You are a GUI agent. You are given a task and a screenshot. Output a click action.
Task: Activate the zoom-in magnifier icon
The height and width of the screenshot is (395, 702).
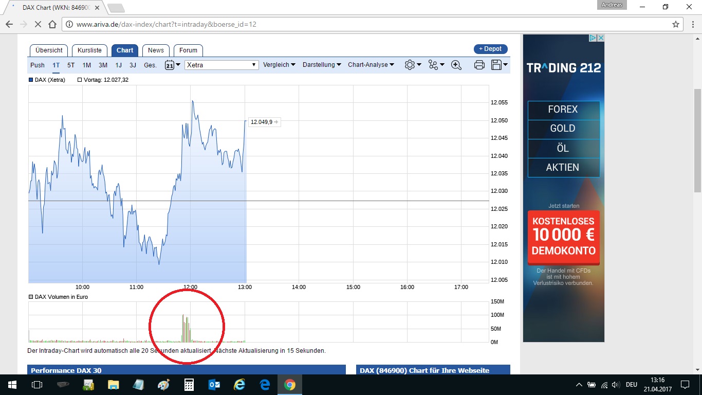click(456, 65)
